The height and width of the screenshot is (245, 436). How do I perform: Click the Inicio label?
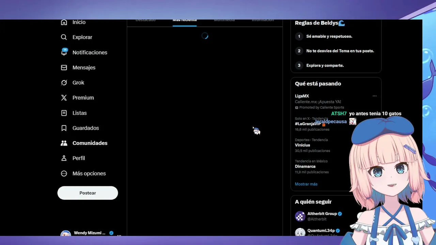[79, 22]
